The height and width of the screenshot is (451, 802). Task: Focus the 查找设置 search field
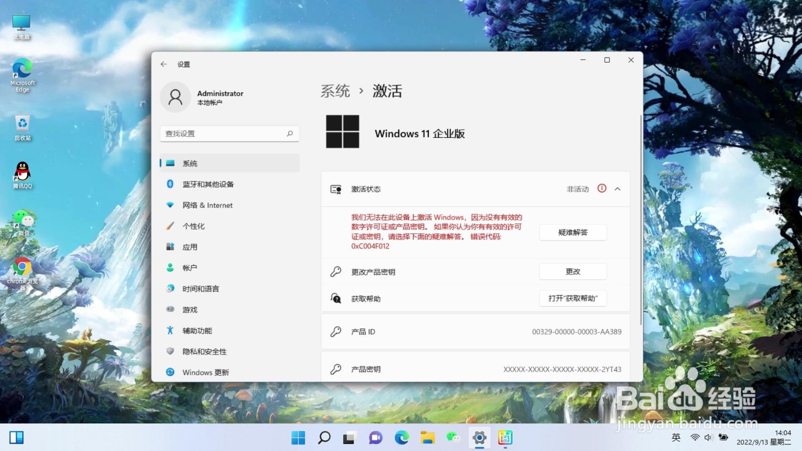tap(230, 133)
